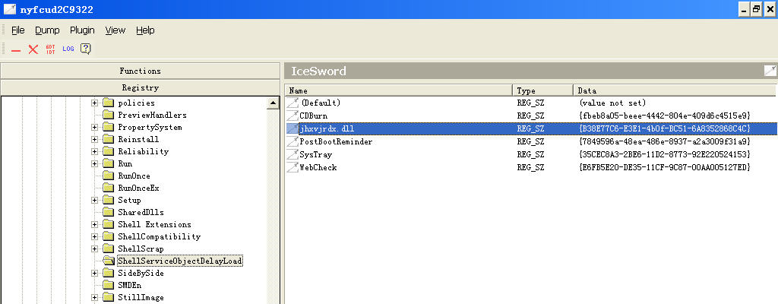This screenshot has height=304, width=778.
Task: Click the value icon beside PostBootReminder
Action: [x=293, y=141]
